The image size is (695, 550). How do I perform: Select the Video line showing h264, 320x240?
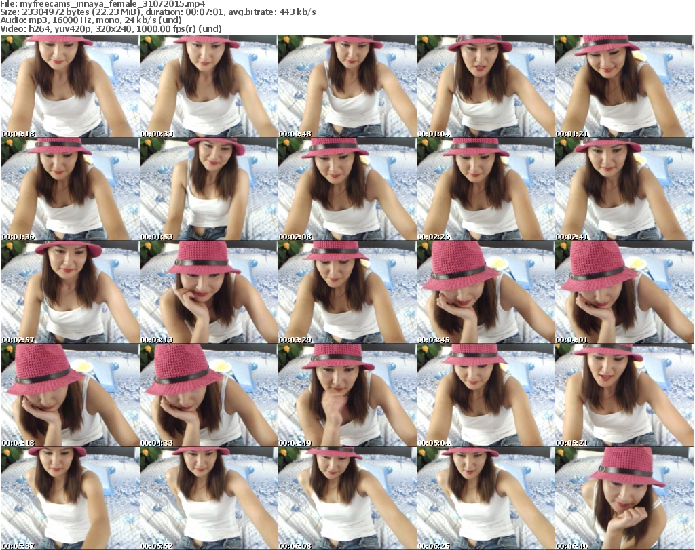click(111, 28)
